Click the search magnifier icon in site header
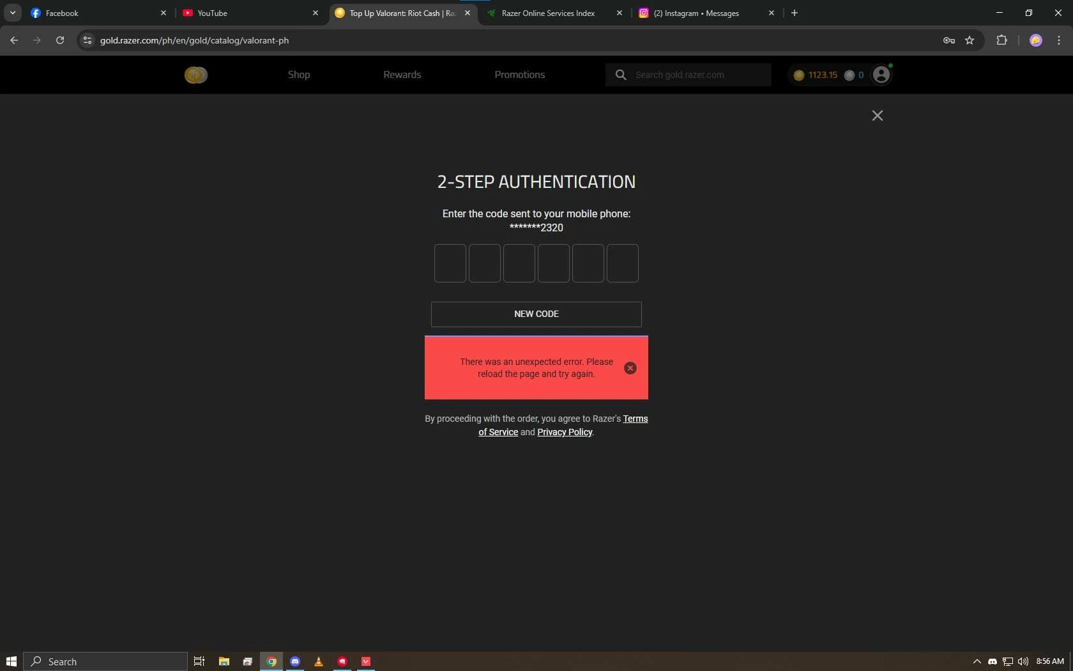This screenshot has width=1073, height=671. tap(620, 75)
